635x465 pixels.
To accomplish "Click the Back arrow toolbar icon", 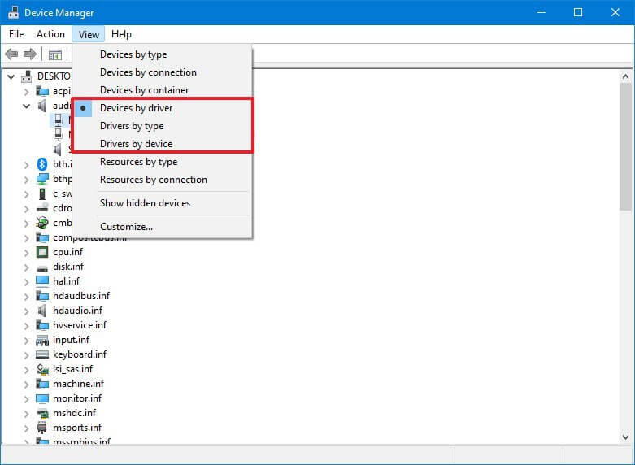I will [x=11, y=54].
